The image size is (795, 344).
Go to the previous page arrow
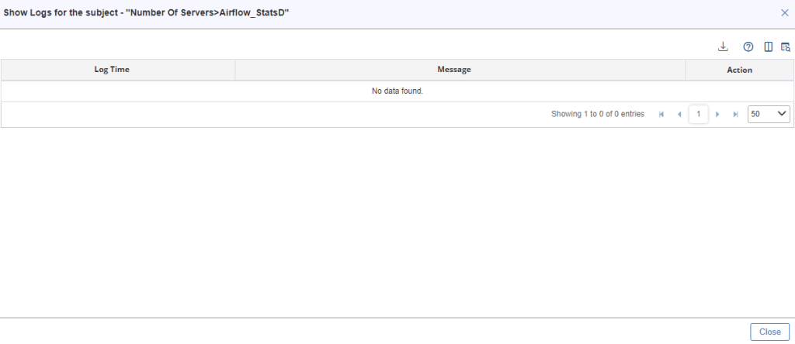pos(679,115)
